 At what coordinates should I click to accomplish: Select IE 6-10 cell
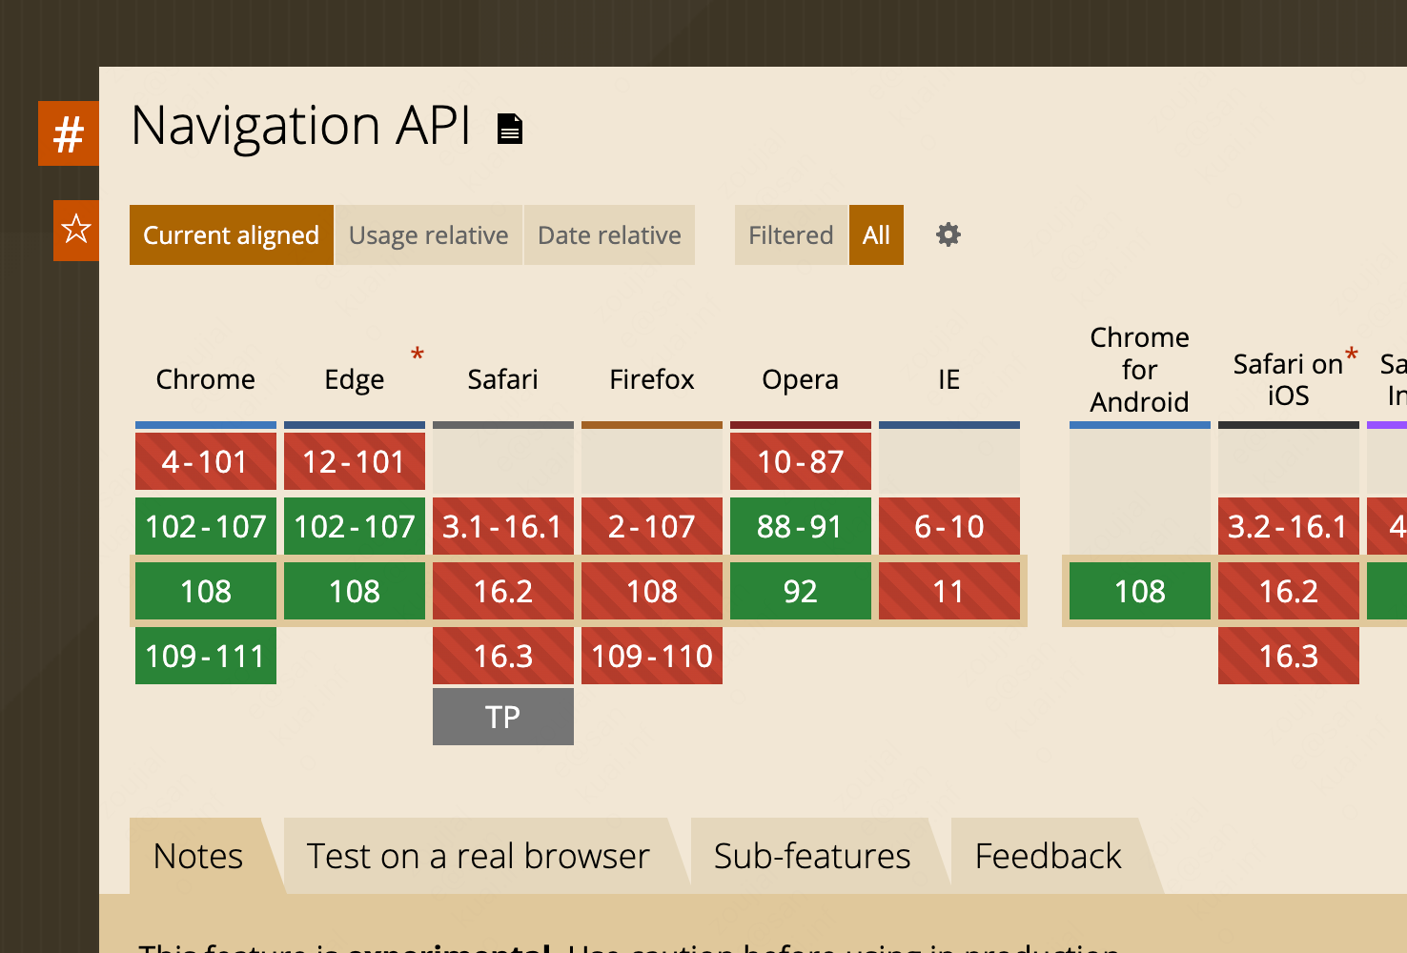949,526
